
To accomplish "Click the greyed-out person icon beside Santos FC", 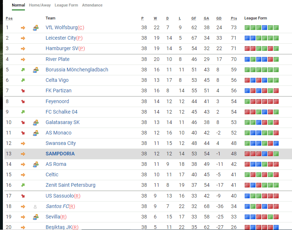I will (35, 207).
